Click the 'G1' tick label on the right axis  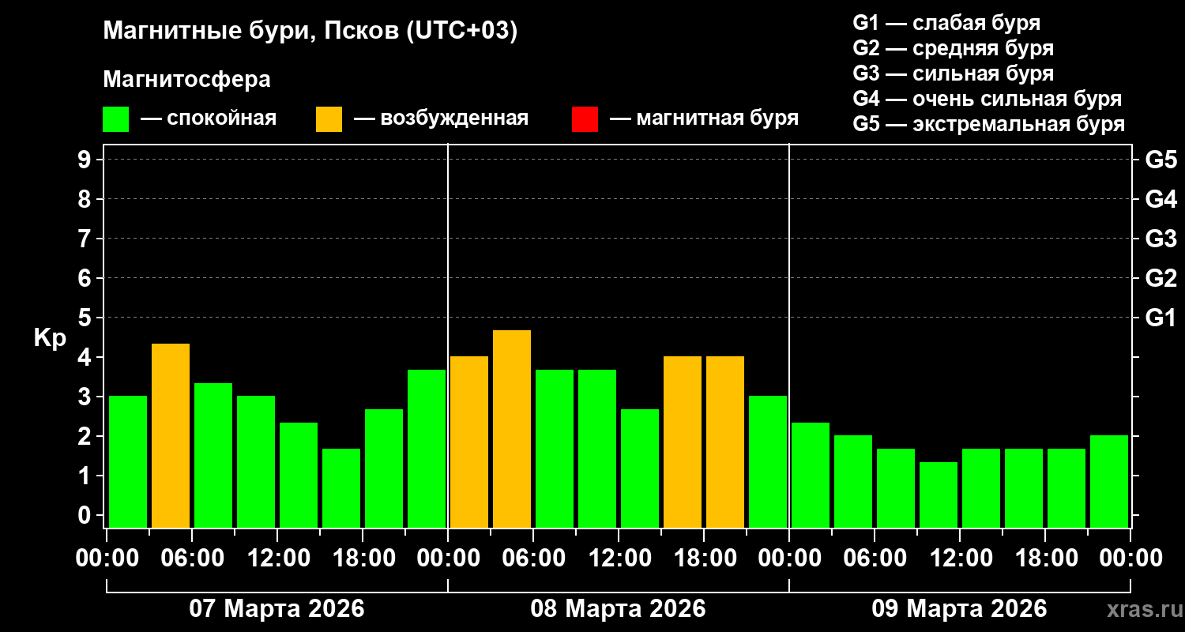(1161, 318)
